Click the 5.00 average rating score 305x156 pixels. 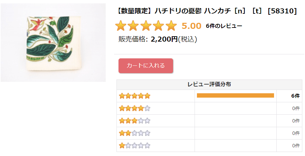[x=191, y=26]
